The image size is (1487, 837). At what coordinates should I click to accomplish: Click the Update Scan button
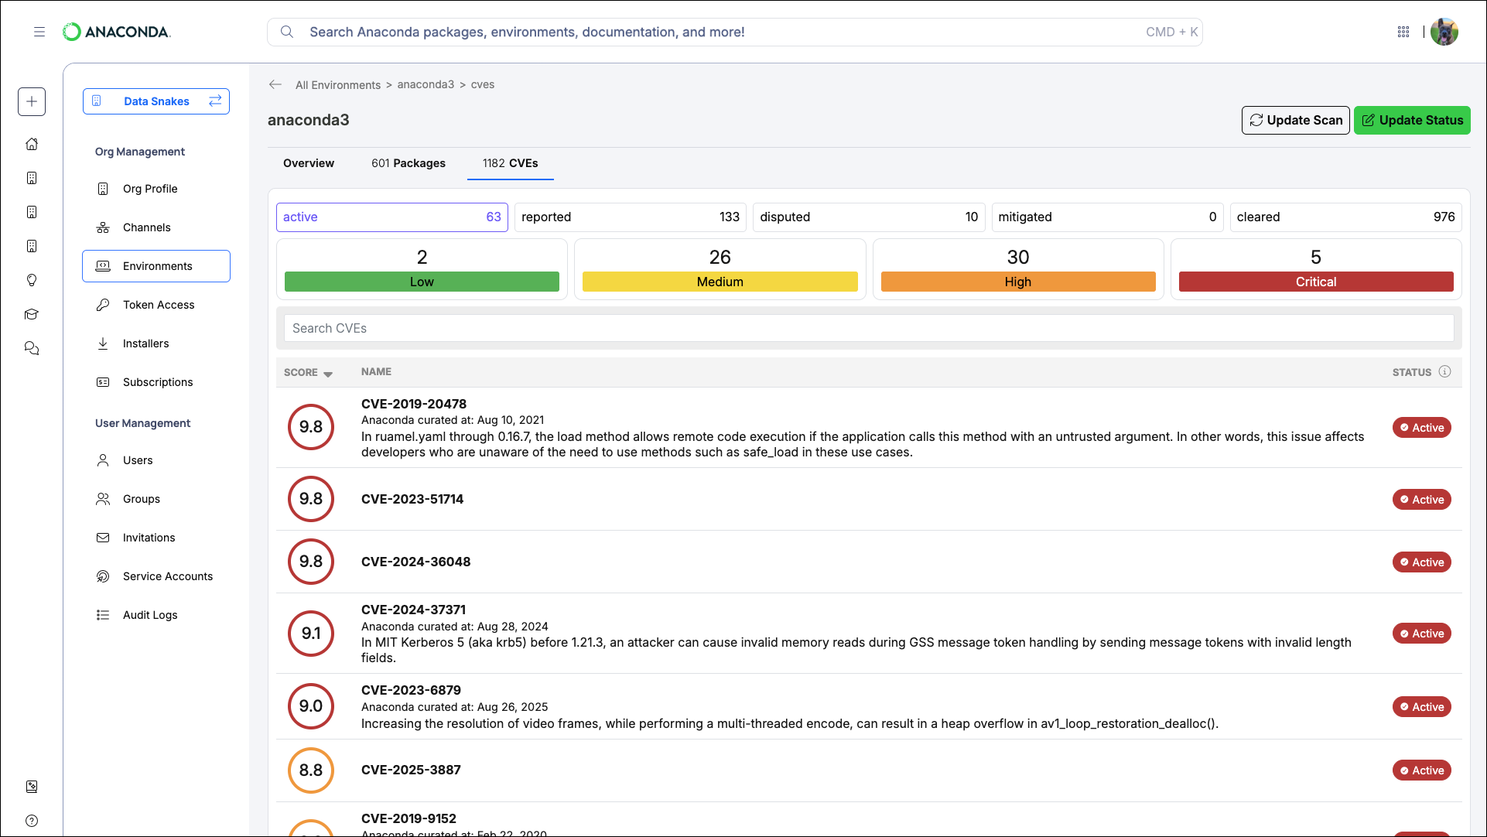(1296, 120)
